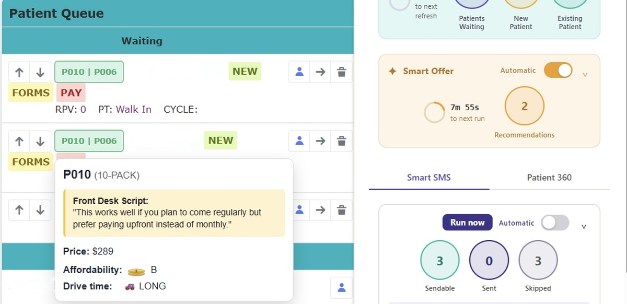Switch to Smart SMS tab
This screenshot has width=627, height=304.
pyautogui.click(x=429, y=178)
